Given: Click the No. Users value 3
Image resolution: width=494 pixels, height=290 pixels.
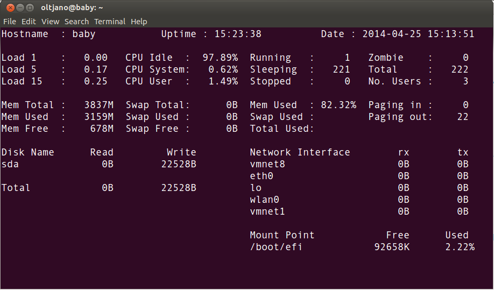Looking at the screenshot, I should pos(465,81).
